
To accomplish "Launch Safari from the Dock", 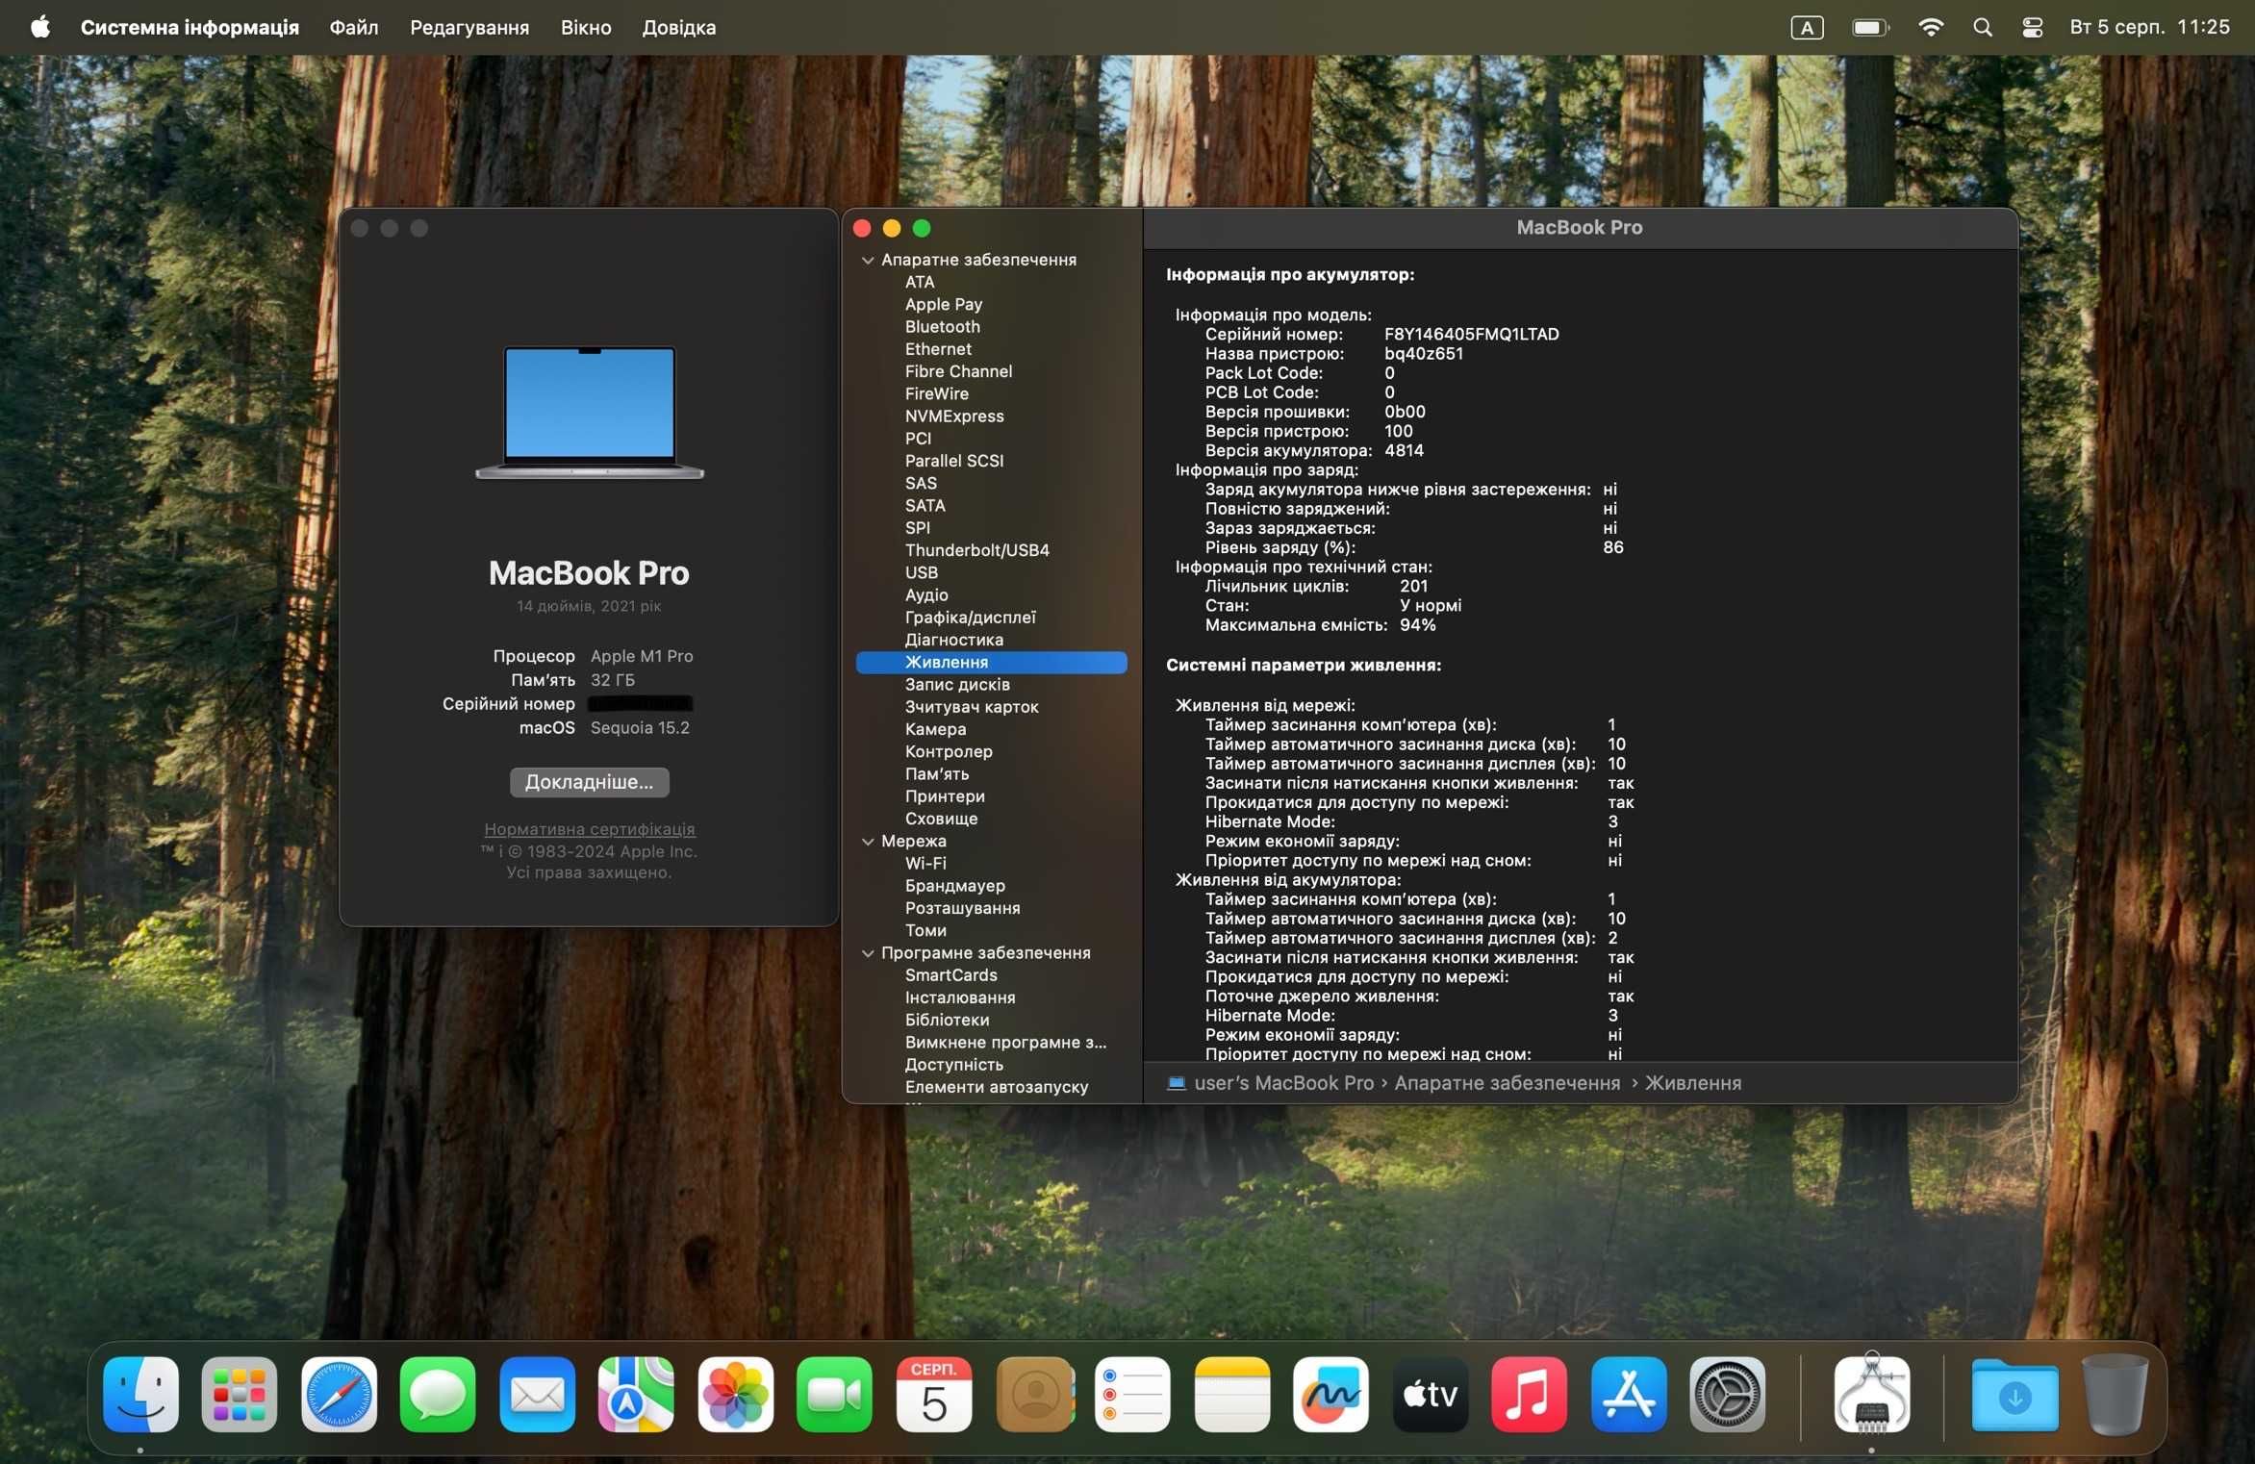I will pyautogui.click(x=339, y=1394).
